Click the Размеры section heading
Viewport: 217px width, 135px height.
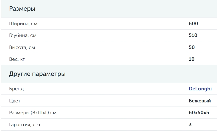(22, 9)
